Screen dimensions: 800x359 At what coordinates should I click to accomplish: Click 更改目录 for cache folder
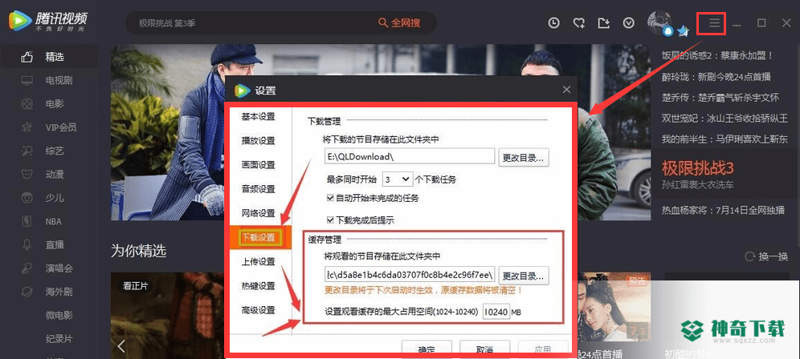click(x=524, y=276)
